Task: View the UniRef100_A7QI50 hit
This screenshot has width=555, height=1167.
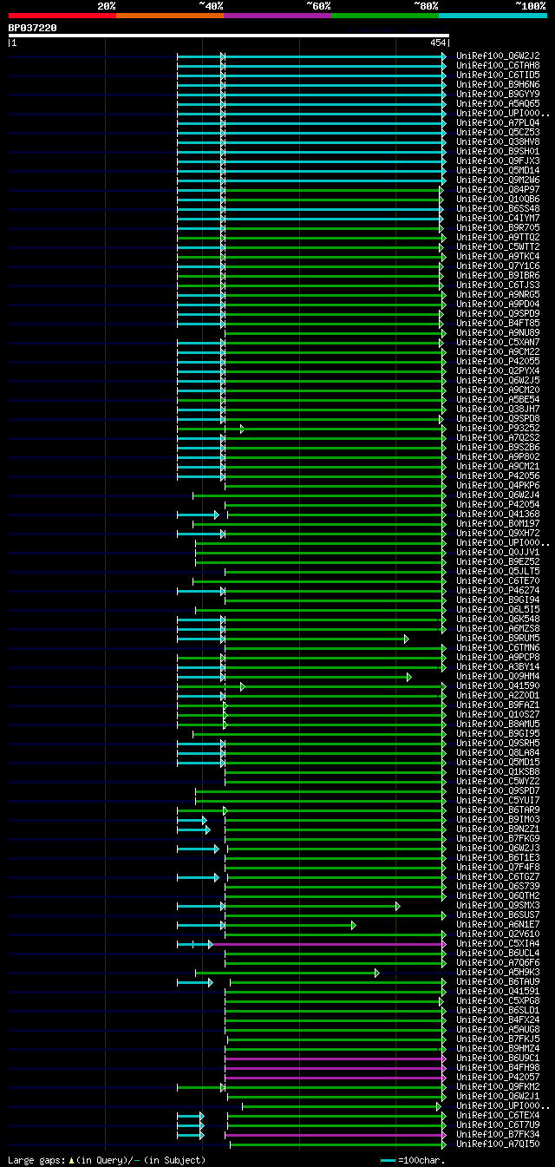Action: (x=498, y=1144)
